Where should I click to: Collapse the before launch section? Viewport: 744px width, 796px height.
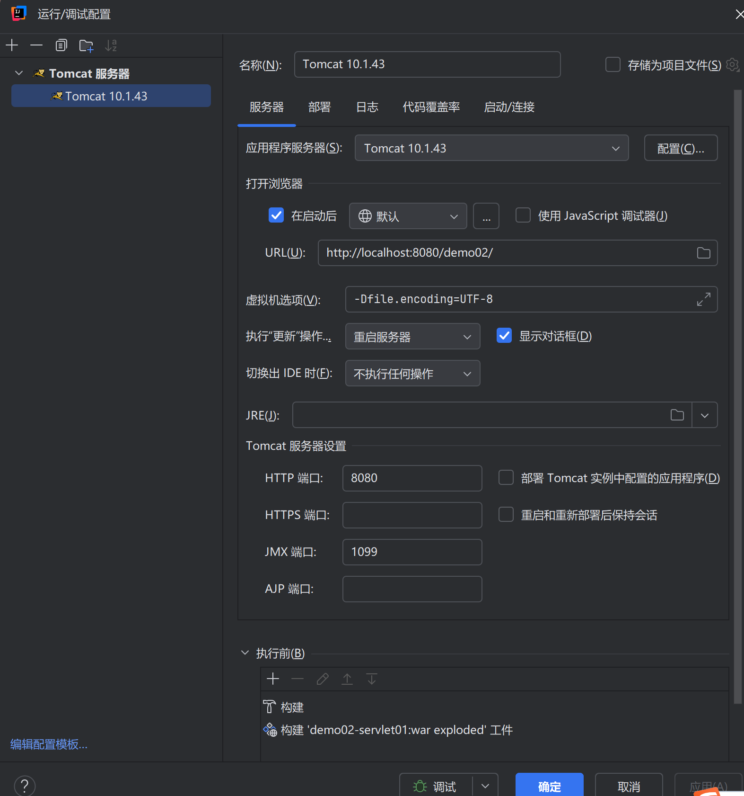[x=245, y=653]
